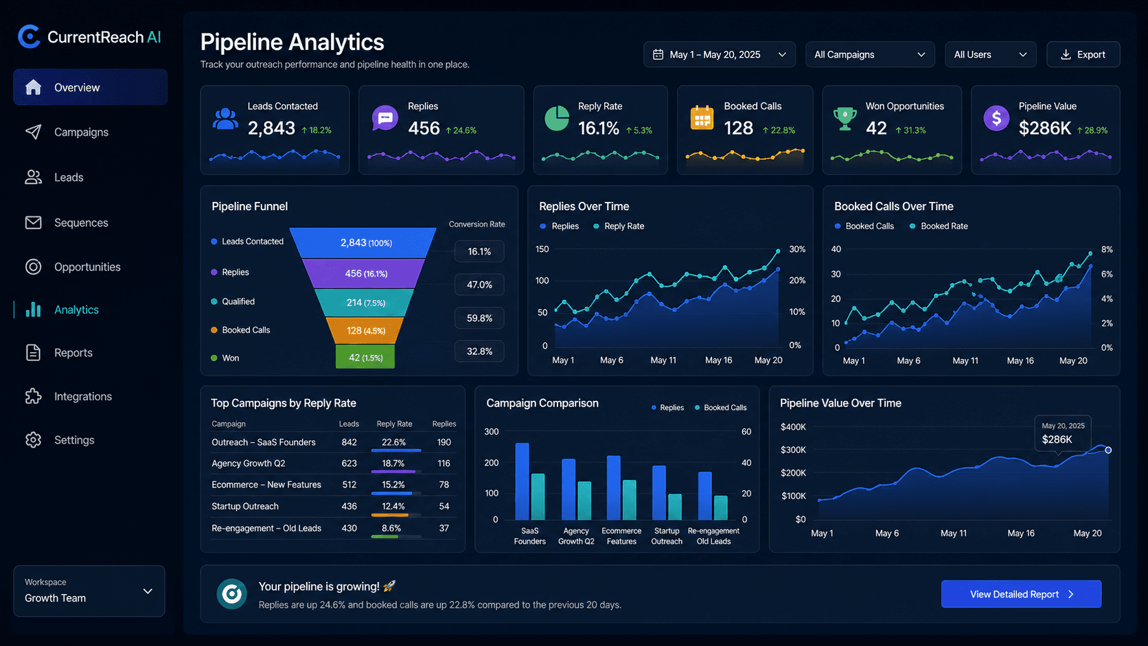Open the Leads sidebar section

click(x=91, y=177)
